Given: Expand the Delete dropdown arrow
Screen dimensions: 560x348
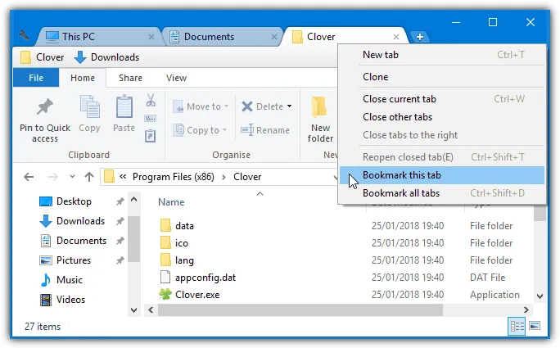Looking at the screenshot, I should [x=289, y=106].
